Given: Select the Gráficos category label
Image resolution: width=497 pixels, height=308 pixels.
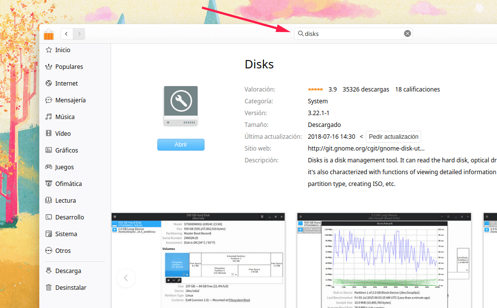Looking at the screenshot, I should coord(66,151).
